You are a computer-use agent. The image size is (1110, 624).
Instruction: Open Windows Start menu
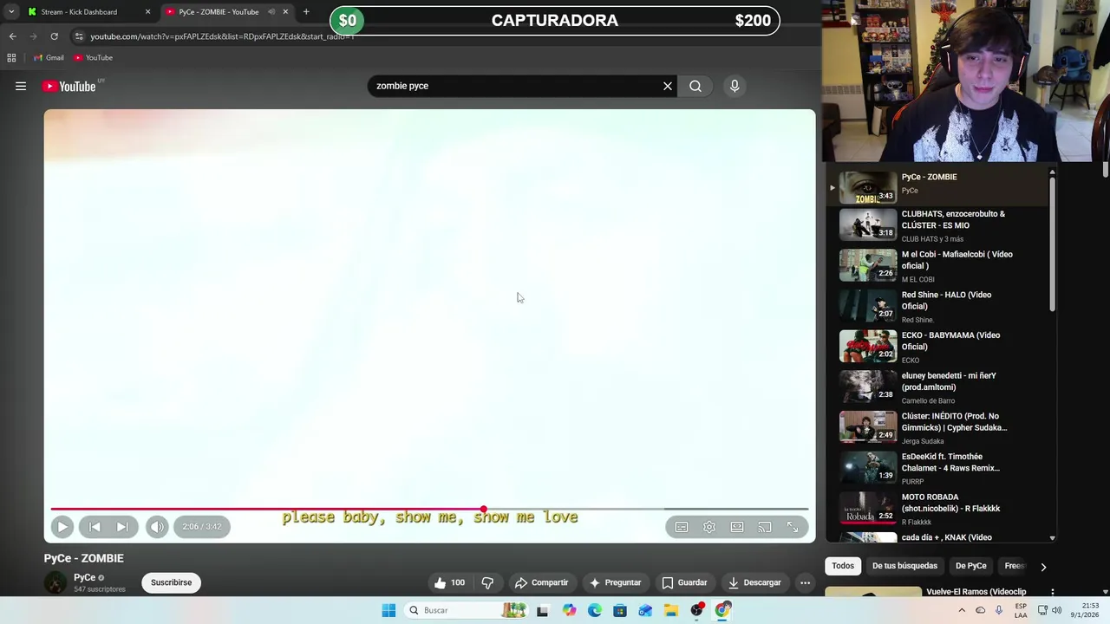[x=388, y=610]
